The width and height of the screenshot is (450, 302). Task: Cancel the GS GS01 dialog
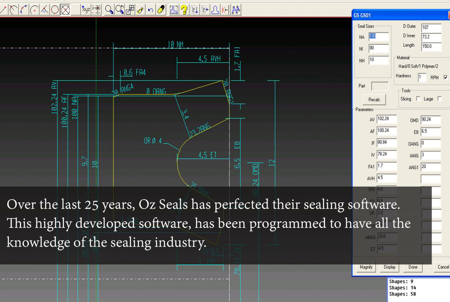[442, 267]
